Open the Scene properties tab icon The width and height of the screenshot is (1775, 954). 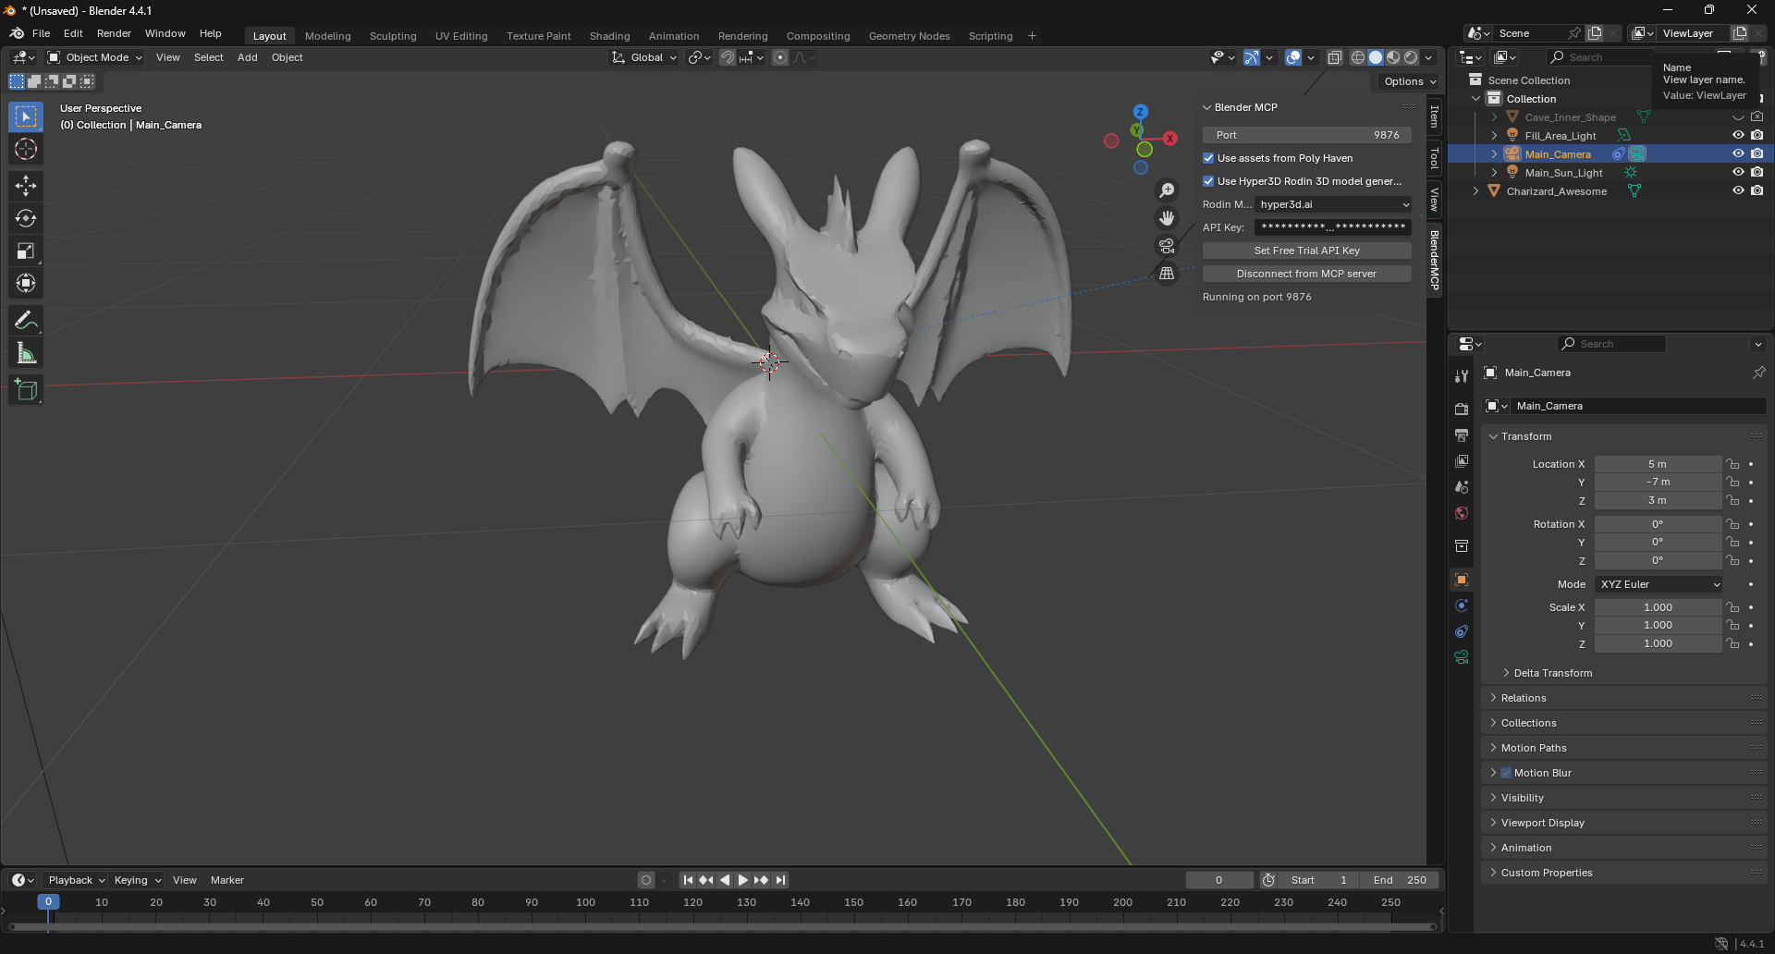coord(1462,486)
